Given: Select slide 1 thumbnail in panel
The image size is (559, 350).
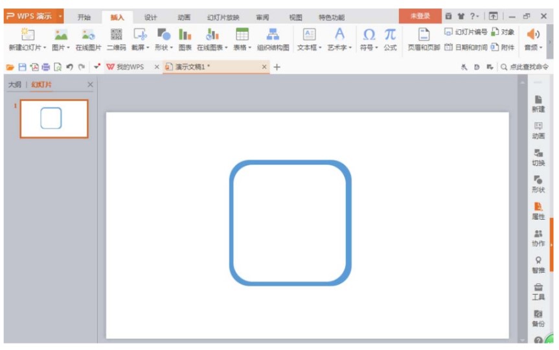Looking at the screenshot, I should coord(54,119).
